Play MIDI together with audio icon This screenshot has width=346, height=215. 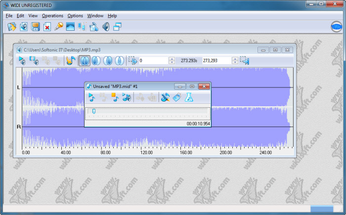point(127,97)
